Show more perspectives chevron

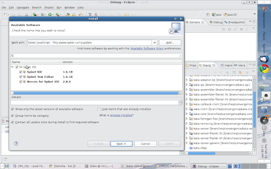(x=255, y=14)
